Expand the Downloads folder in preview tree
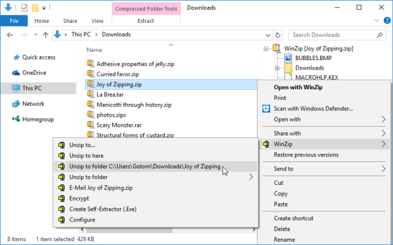 pos(277,68)
